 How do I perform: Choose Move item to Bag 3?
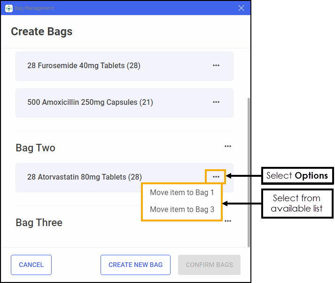182,210
